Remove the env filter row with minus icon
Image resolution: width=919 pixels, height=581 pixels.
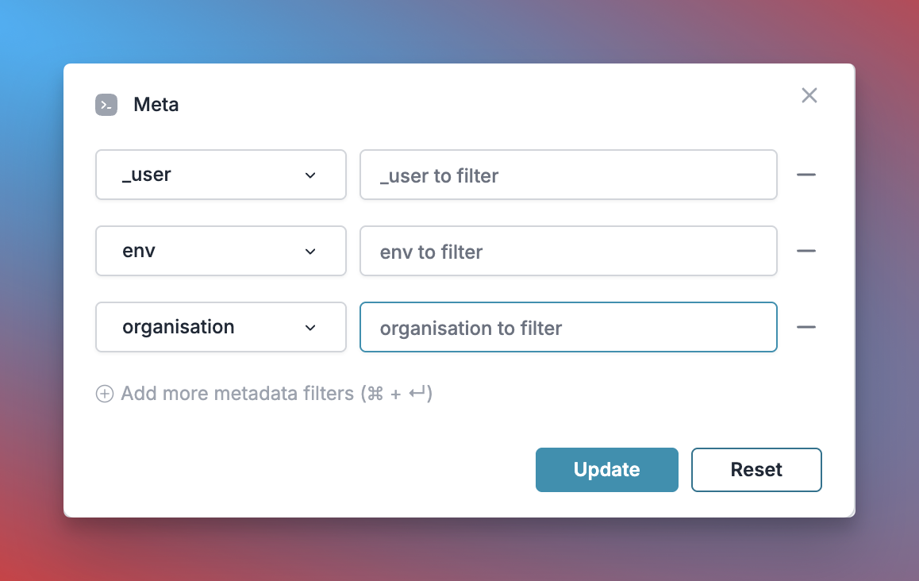coord(806,251)
